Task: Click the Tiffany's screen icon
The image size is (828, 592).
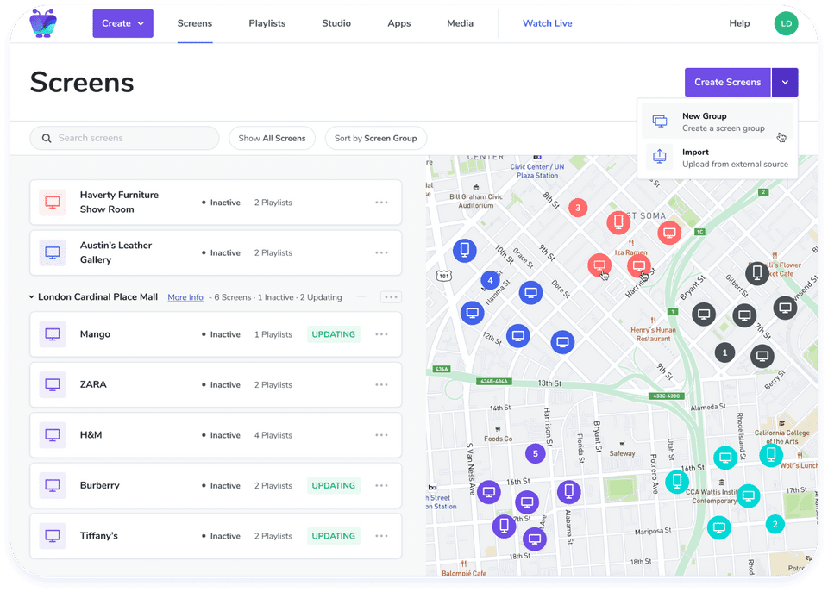Action: (53, 535)
